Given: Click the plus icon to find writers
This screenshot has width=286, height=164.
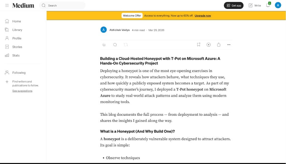Looking at the screenshot, I should pos(7,82).
